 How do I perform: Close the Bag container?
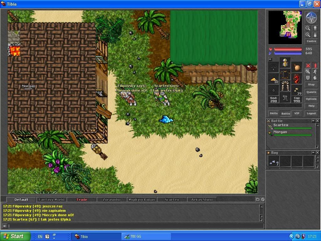coord(317,153)
